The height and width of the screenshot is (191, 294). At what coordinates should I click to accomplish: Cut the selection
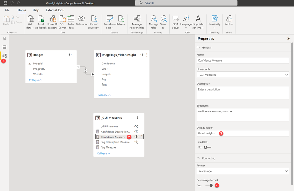[16, 17]
